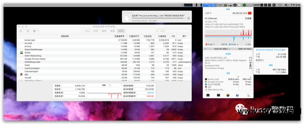Click the Ethernet connection entry
Screen dimensions: 304x124
click(x=213, y=18)
